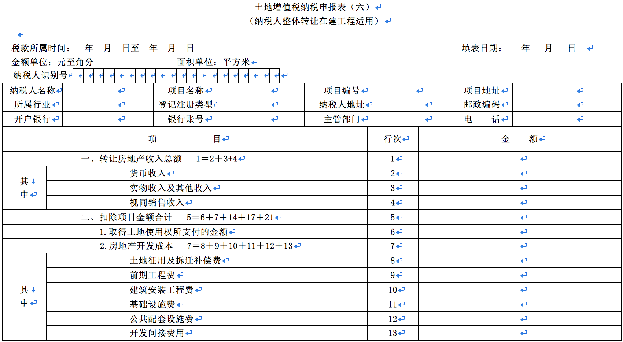Viewport: 623px width, 342px height.
Task: Click the 纳税人地址 label cell
Action: (342, 104)
